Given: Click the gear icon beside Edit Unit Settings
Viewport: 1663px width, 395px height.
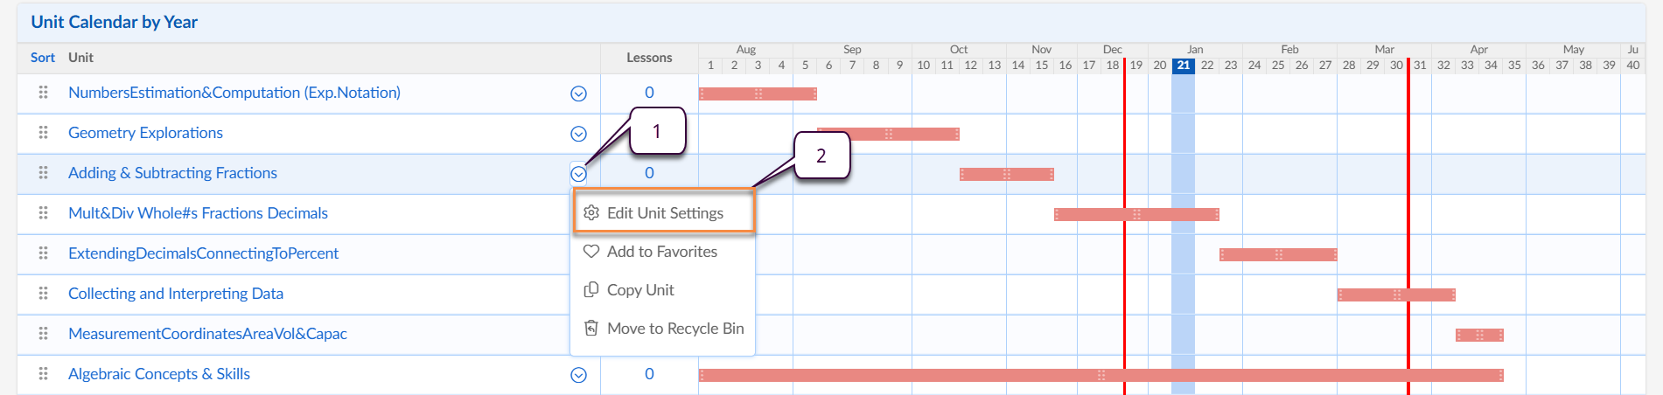Looking at the screenshot, I should 591,213.
